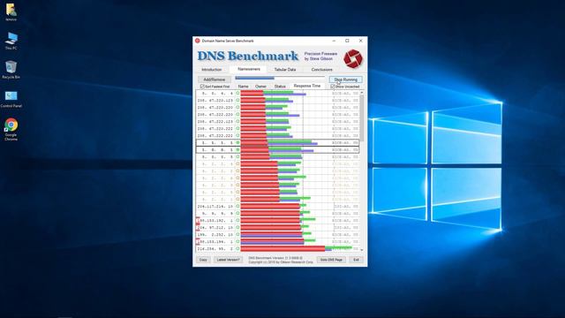The width and height of the screenshot is (565, 318).
Task: Toggle the Show Uncached checkbox
Action: pyautogui.click(x=333, y=87)
